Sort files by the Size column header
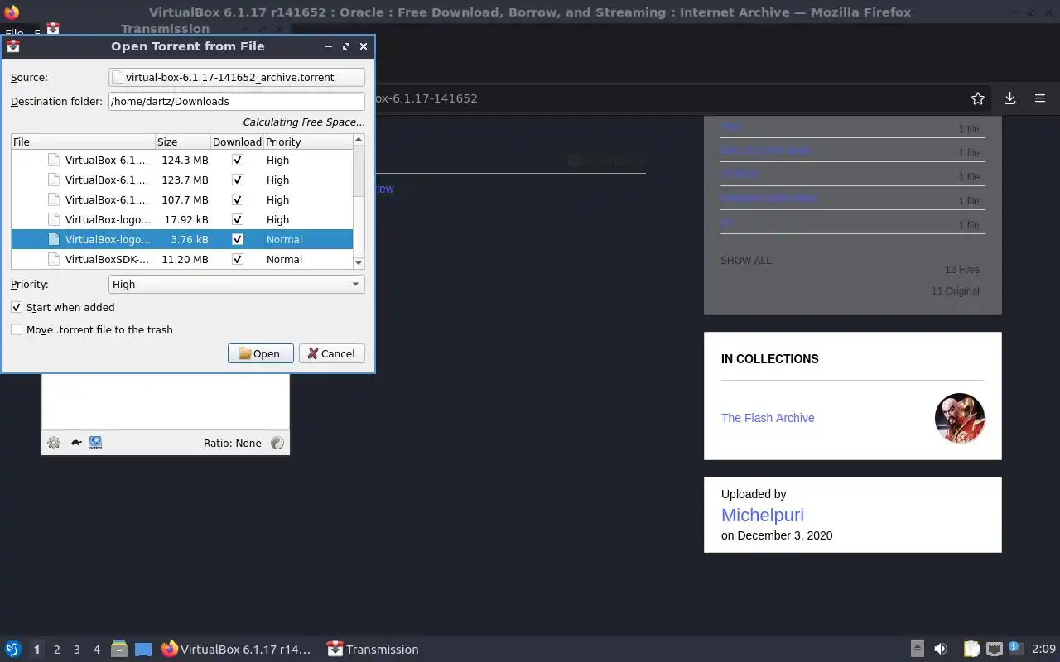The image size is (1060, 662). 183,142
